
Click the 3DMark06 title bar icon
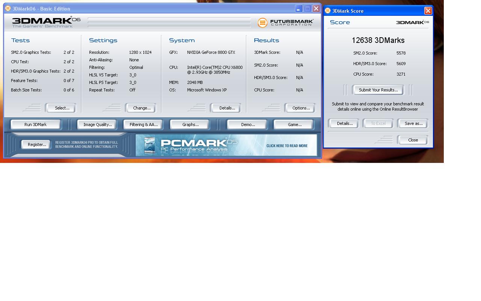click(x=8, y=8)
